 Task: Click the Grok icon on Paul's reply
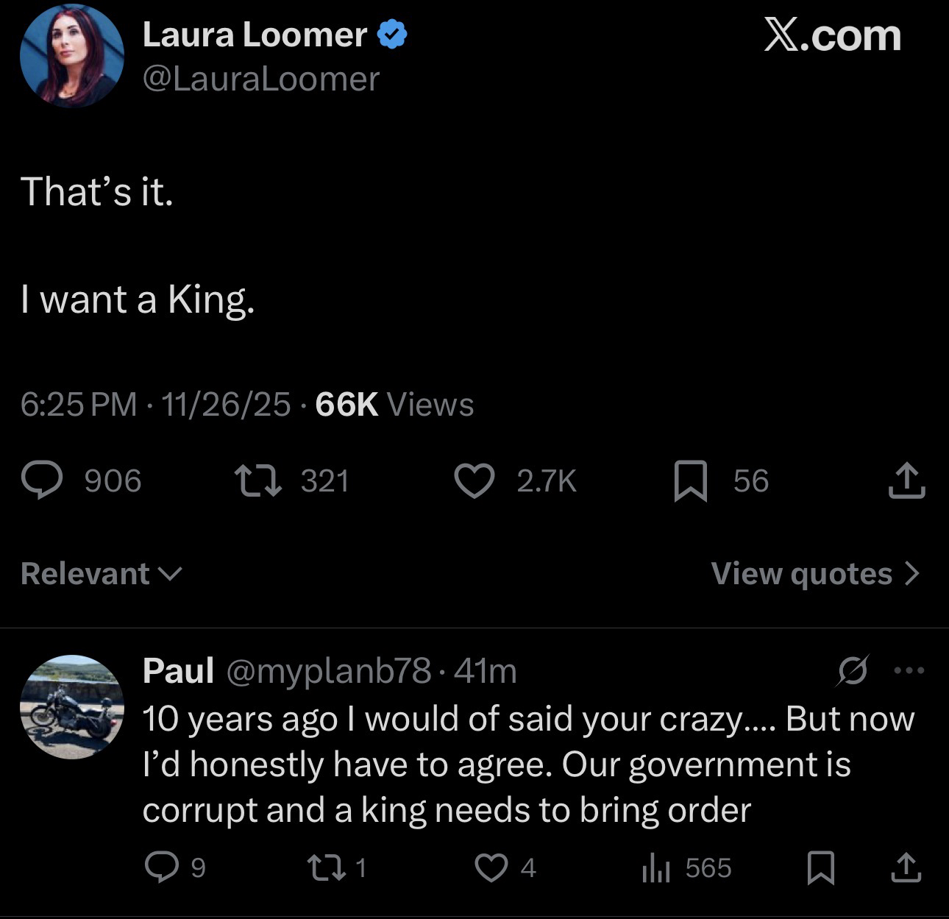(x=852, y=670)
